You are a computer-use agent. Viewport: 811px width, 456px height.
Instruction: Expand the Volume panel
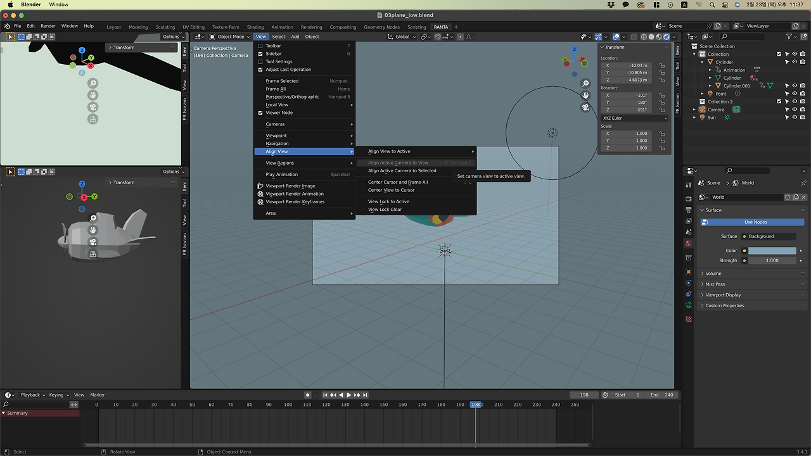[713, 274]
